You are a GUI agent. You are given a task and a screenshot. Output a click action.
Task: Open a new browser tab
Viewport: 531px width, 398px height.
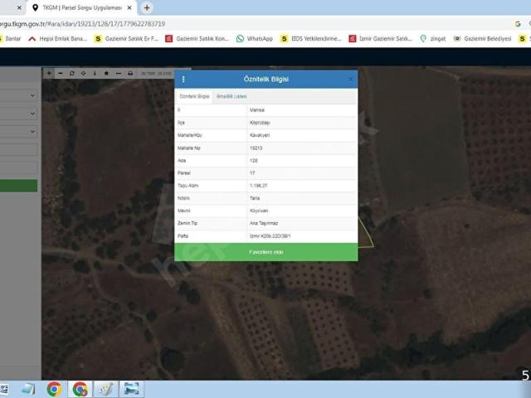[147, 7]
